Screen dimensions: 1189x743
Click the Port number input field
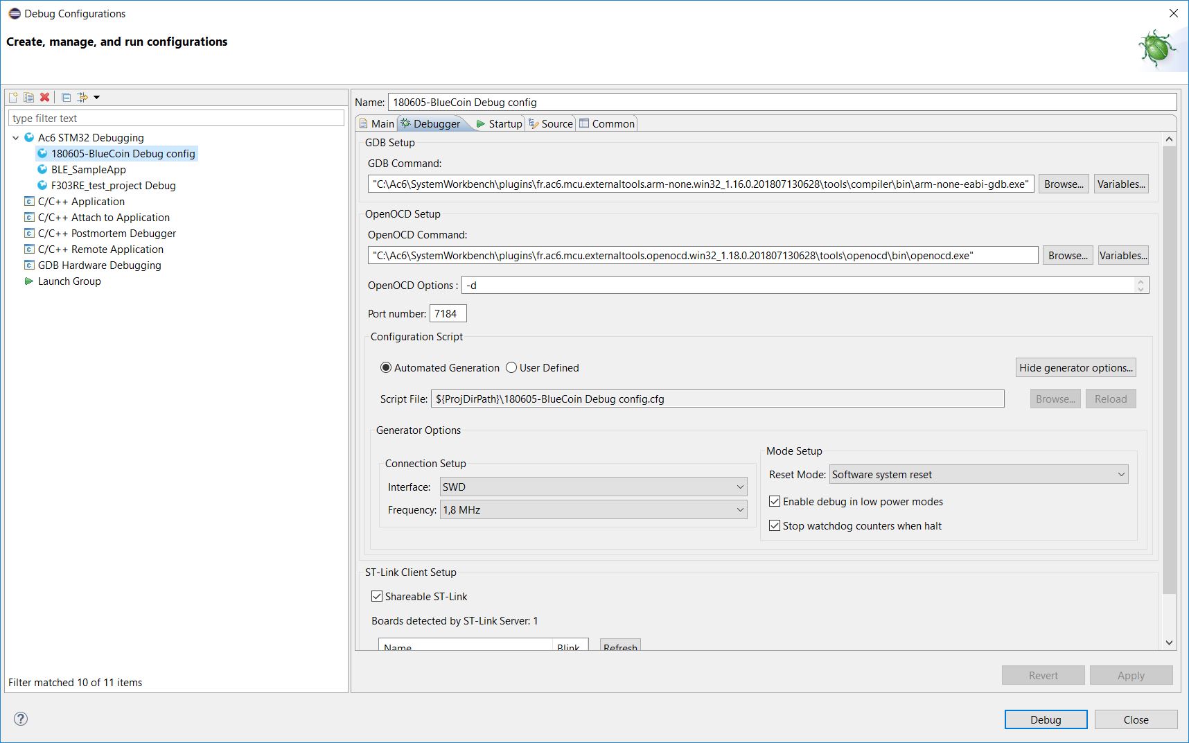(448, 314)
